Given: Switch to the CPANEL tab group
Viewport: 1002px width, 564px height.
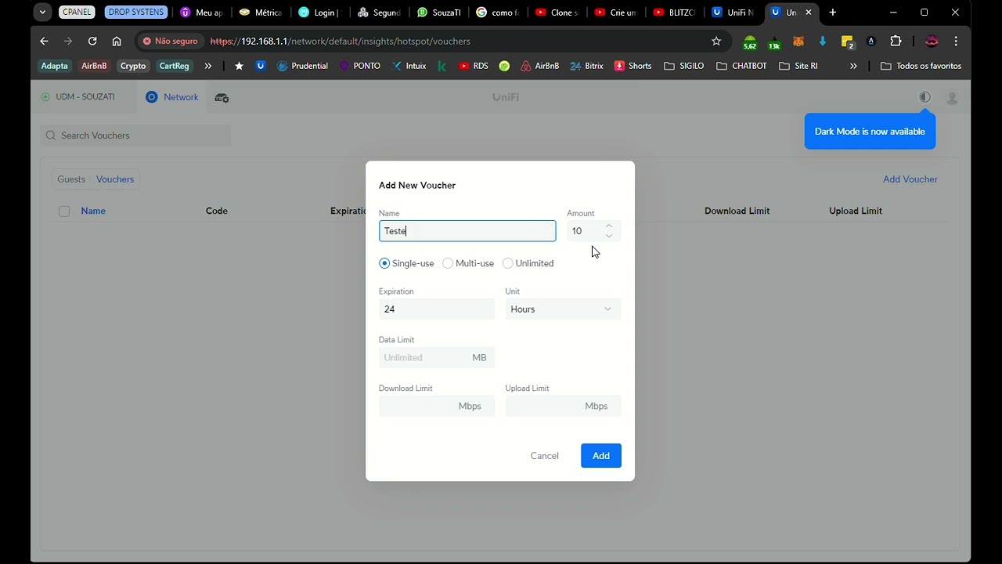Looking at the screenshot, I should point(77,13).
